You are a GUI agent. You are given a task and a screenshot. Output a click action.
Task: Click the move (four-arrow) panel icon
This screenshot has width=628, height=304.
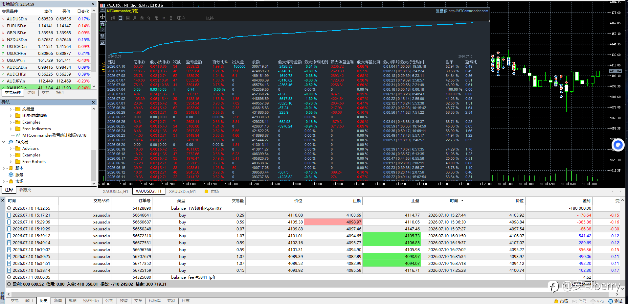point(102,17)
